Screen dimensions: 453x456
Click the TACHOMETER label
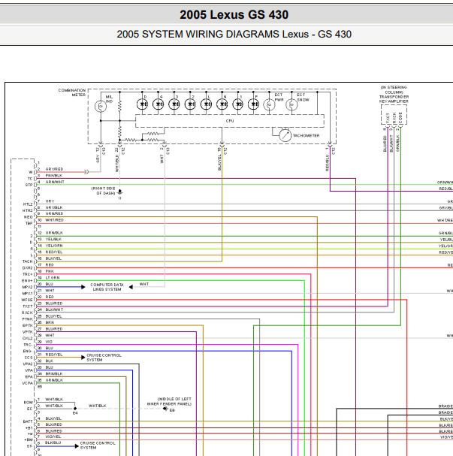[x=306, y=135]
